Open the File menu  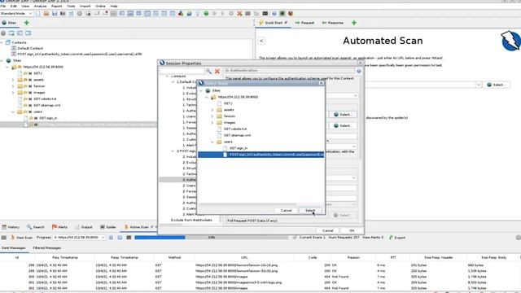(x=3, y=6)
